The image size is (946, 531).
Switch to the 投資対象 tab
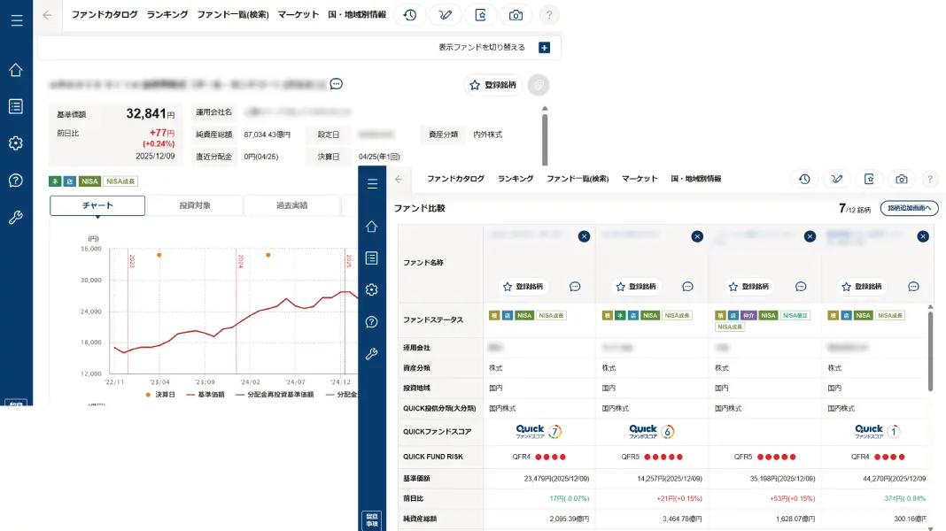click(194, 205)
